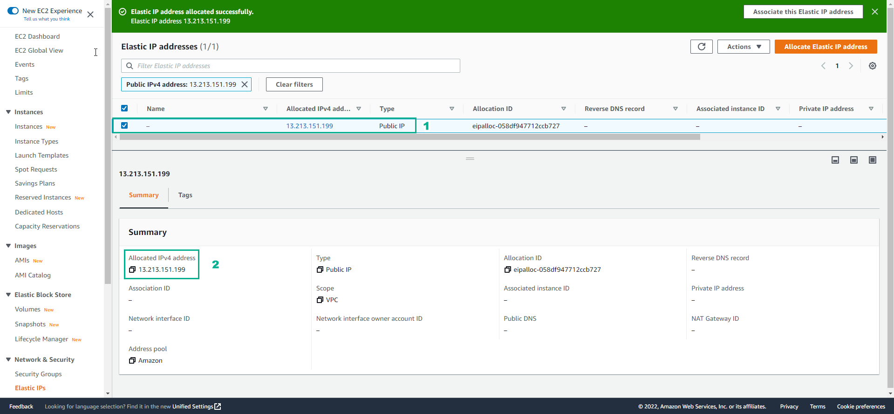Open Terms link in footer

818,407
